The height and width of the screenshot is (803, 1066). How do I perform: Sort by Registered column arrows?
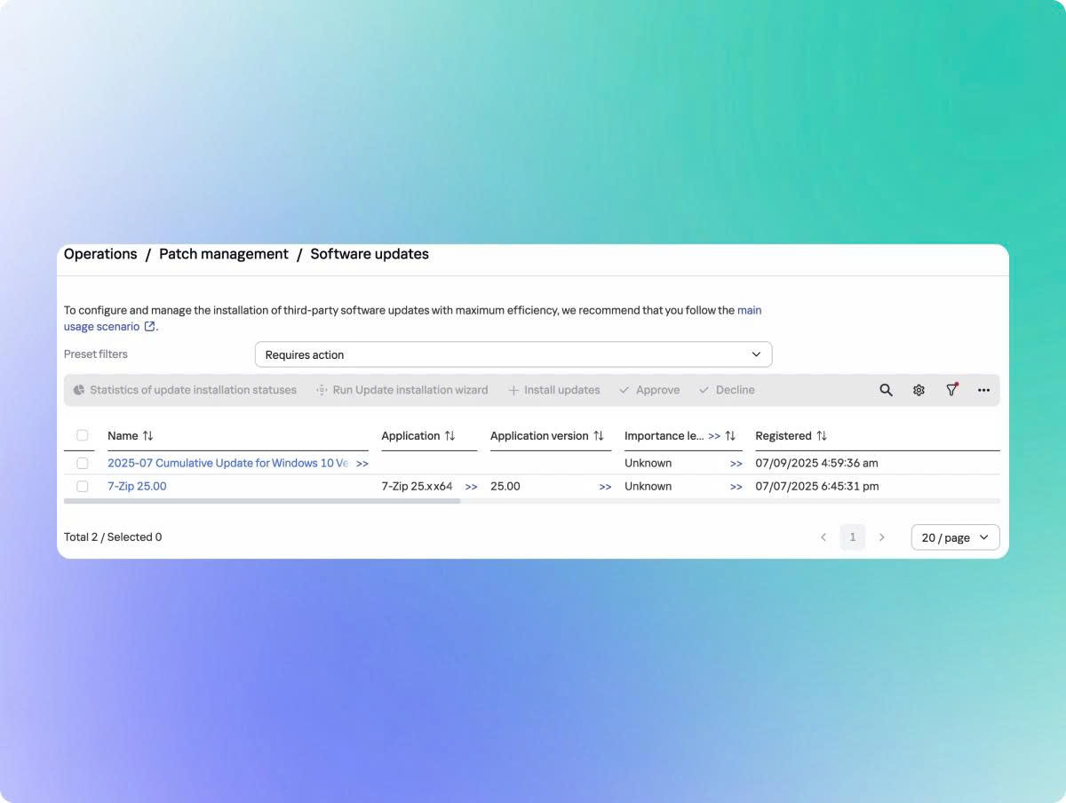(x=821, y=436)
